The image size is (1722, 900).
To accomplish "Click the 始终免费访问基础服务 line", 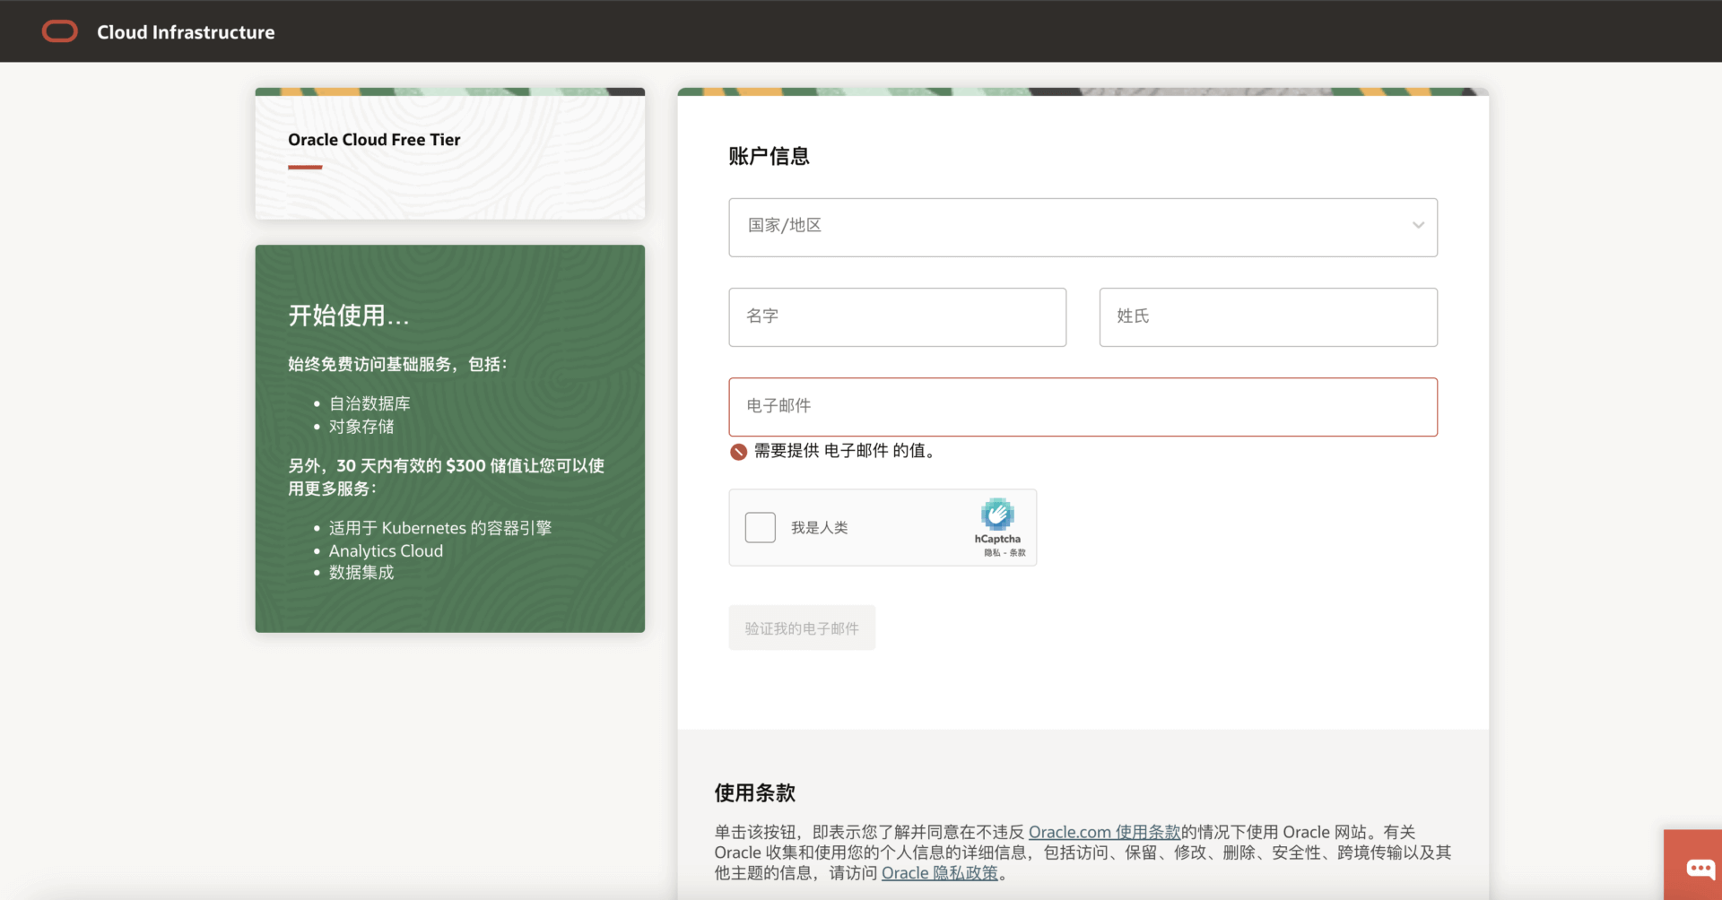I will point(397,364).
